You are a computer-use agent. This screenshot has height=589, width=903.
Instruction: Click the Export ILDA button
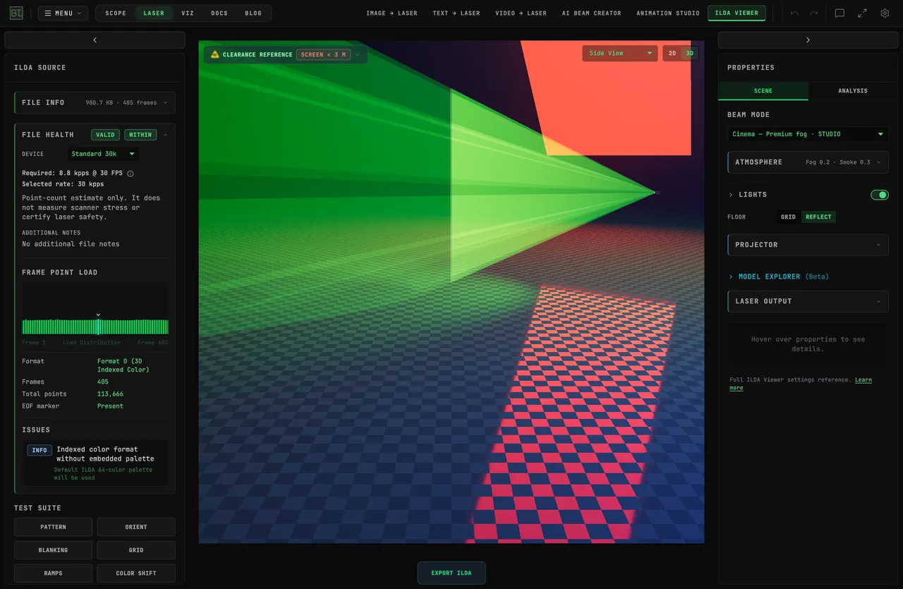[451, 573]
